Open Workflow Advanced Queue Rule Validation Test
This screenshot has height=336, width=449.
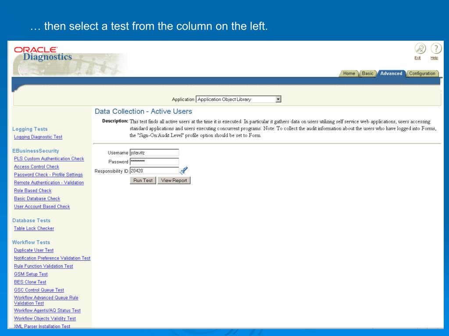(46, 300)
